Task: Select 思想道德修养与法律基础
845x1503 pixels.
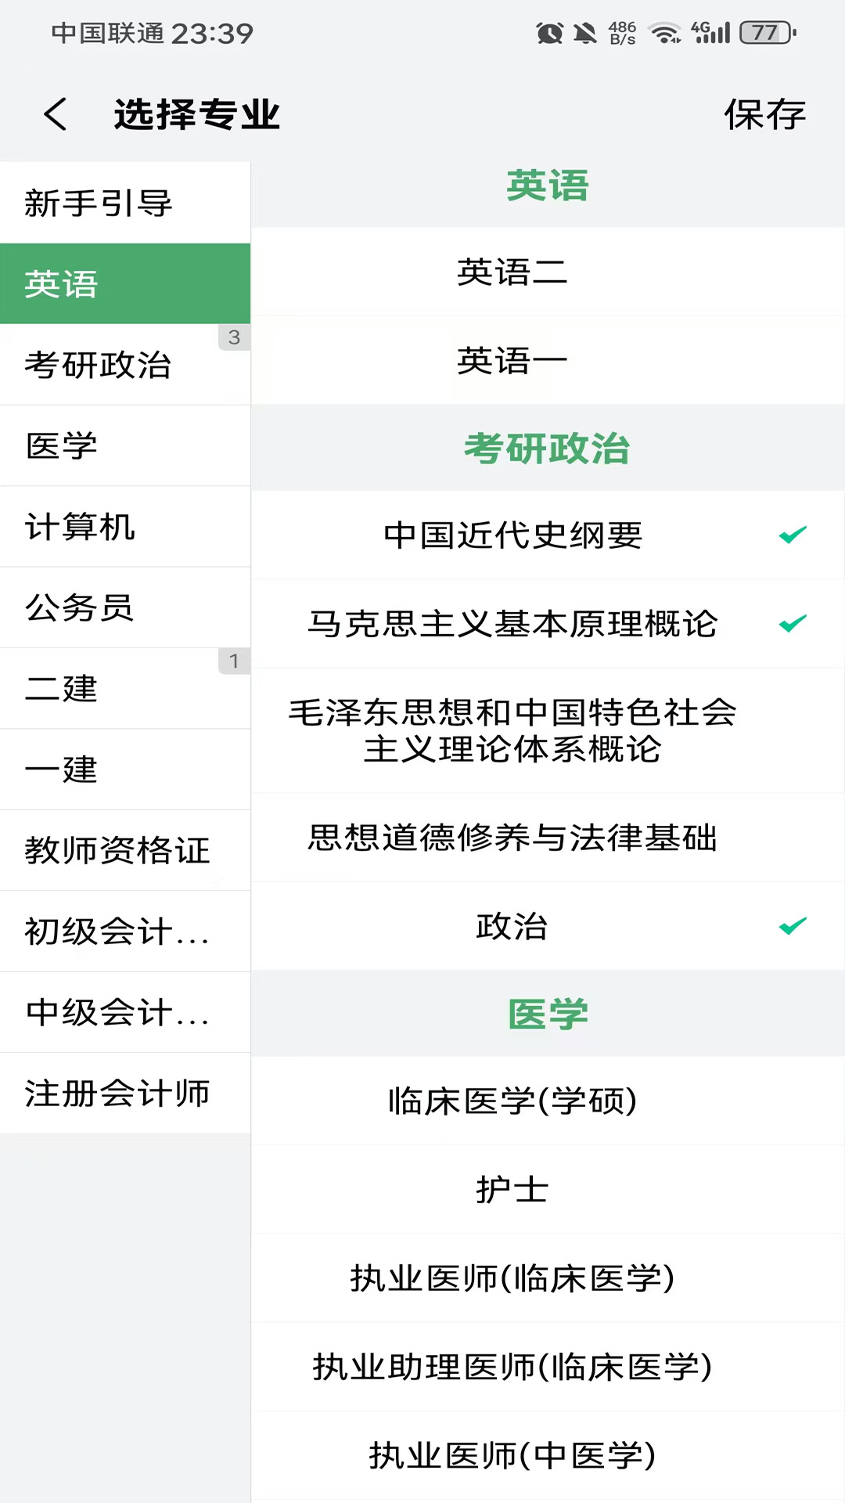Action: (512, 838)
